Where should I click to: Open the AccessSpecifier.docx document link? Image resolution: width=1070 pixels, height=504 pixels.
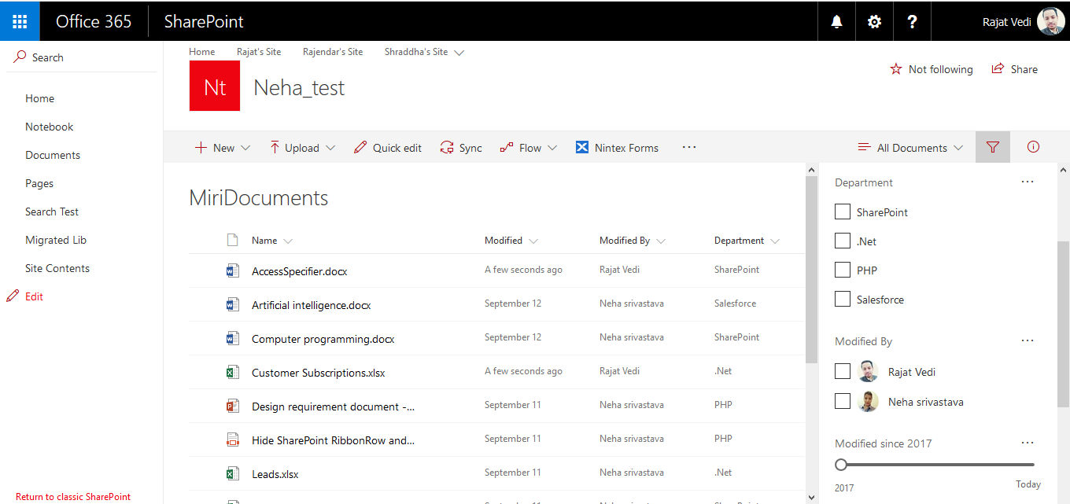[301, 270]
